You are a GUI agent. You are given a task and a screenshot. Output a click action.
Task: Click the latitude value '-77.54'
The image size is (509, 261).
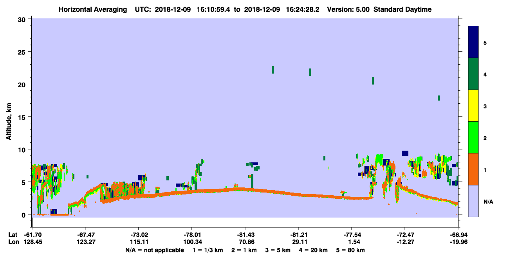(352, 235)
